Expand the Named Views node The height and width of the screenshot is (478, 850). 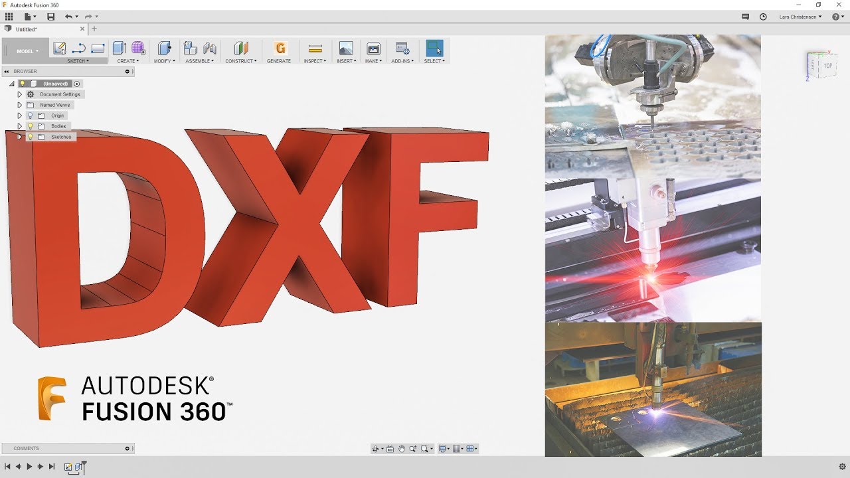(x=19, y=105)
